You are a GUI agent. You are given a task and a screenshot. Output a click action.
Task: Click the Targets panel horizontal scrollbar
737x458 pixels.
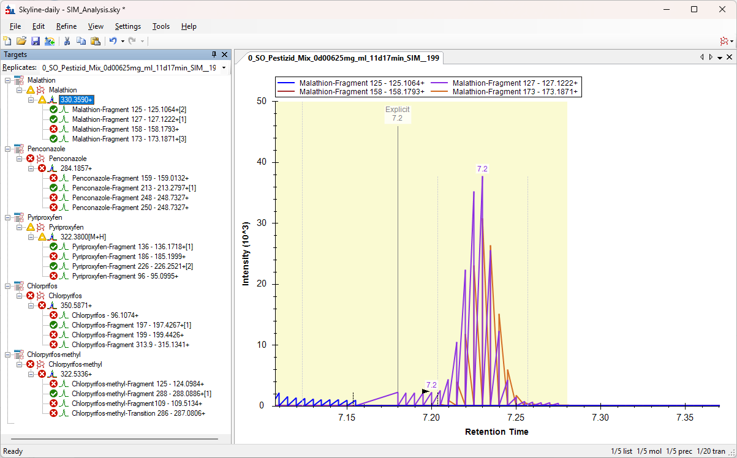coord(115,438)
